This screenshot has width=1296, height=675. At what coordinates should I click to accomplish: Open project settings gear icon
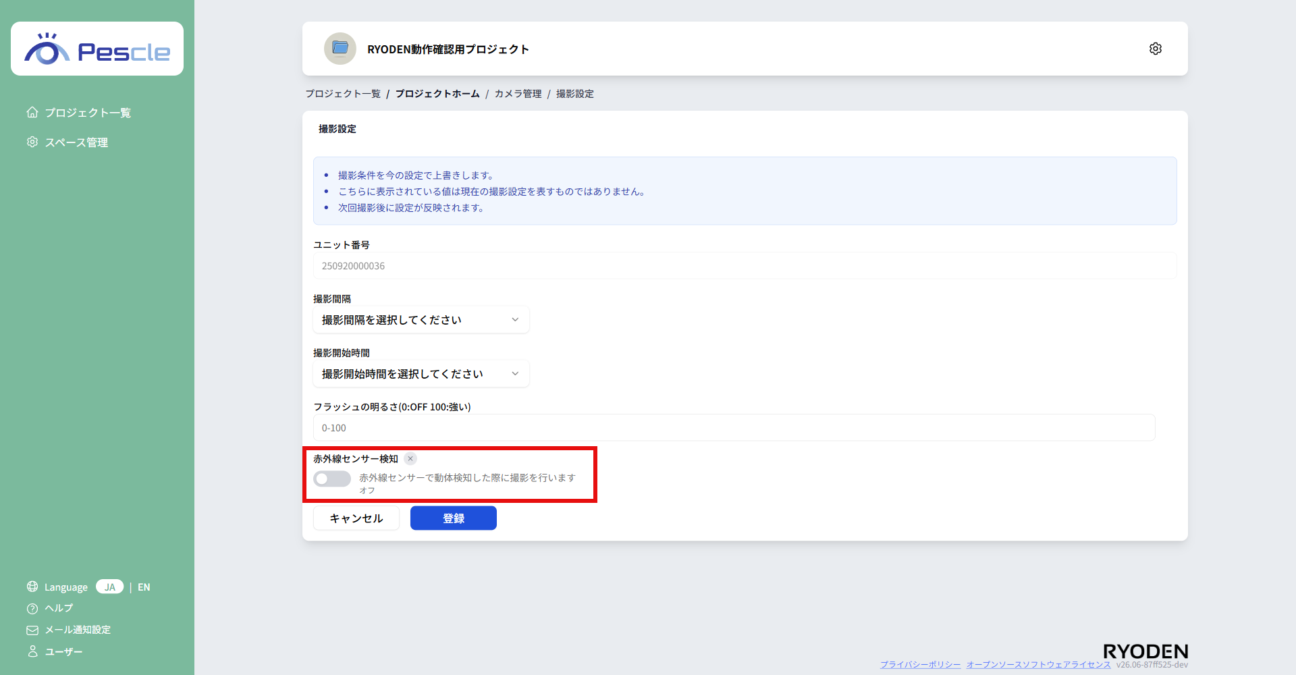pos(1156,49)
